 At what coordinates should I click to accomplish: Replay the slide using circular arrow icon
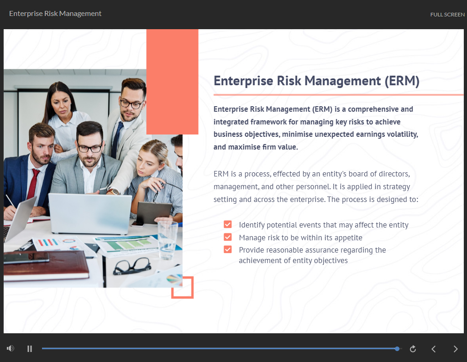coord(412,348)
